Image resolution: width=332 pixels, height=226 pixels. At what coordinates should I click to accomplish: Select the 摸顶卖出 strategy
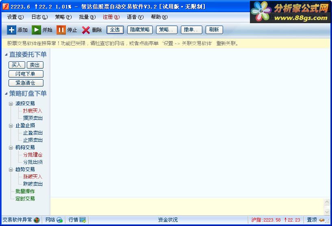(x=33, y=118)
